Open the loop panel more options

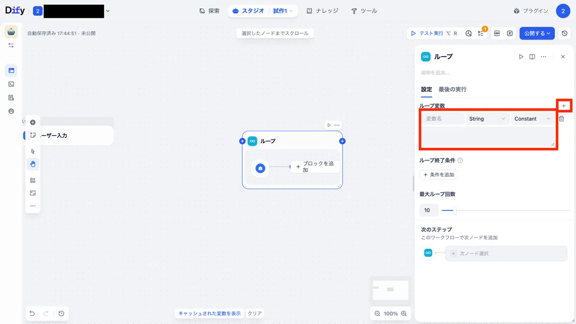point(543,57)
